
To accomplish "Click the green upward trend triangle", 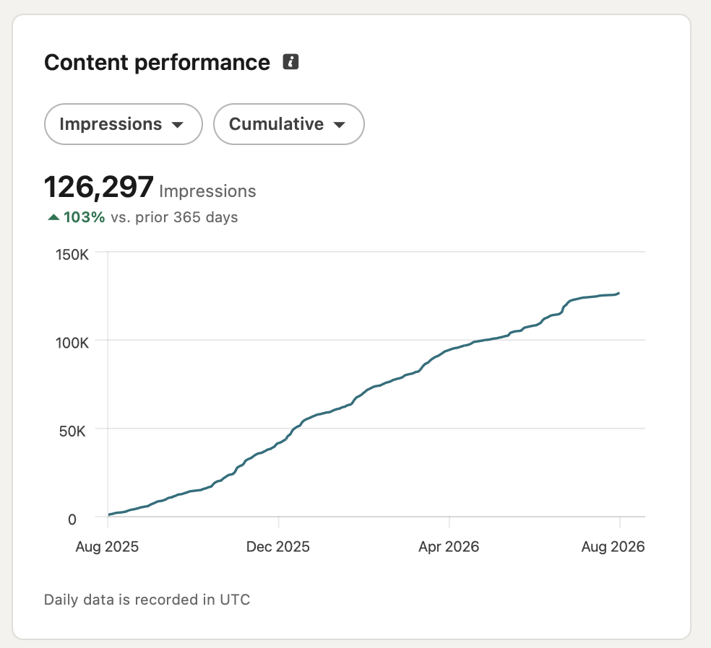I will [53, 217].
